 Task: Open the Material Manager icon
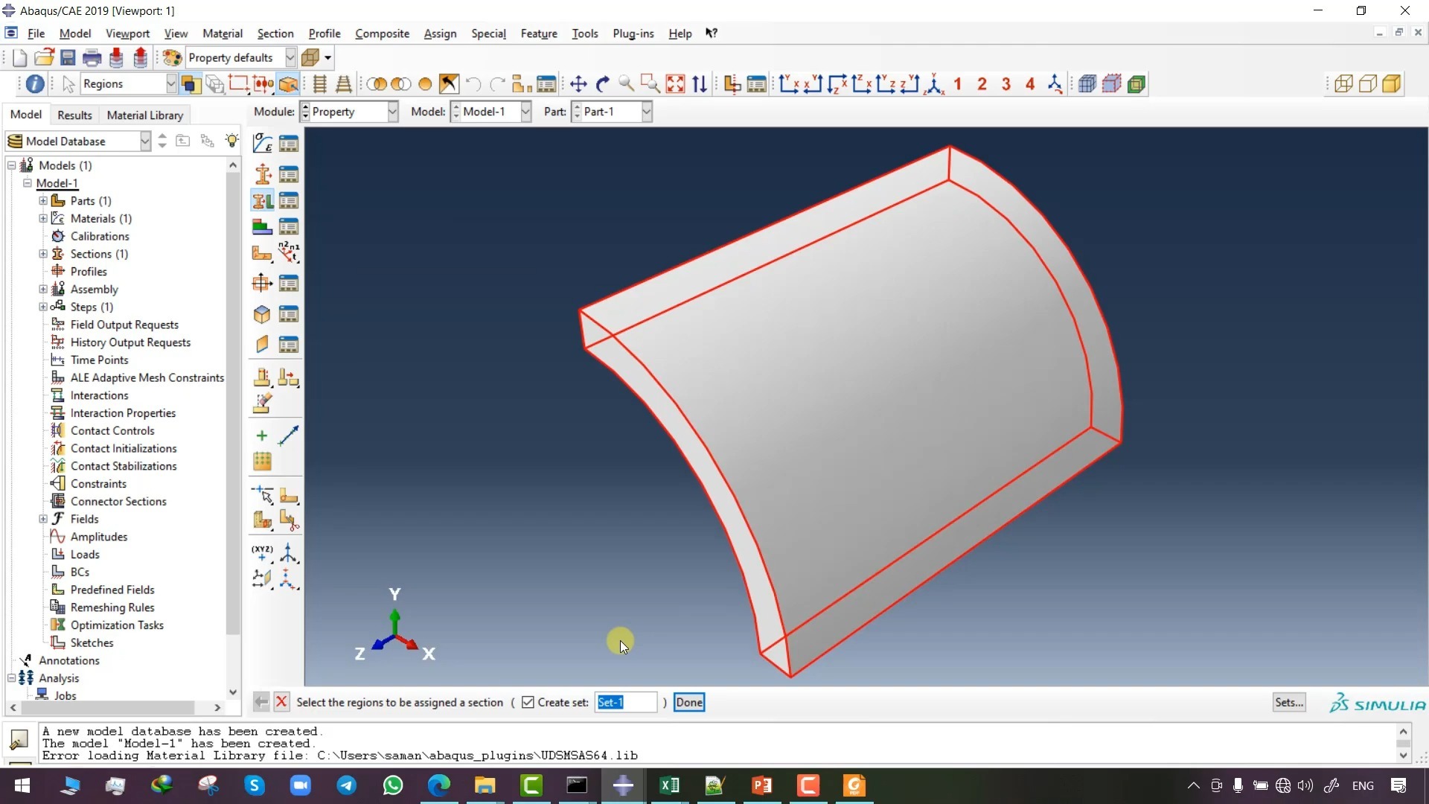pos(289,143)
